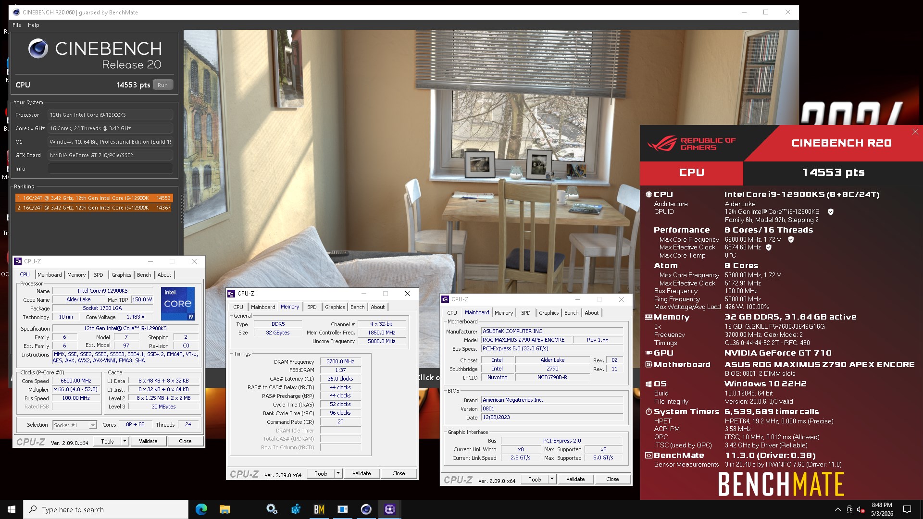Click the CPU-Z icon in middle window title bar
Image resolution: width=923 pixels, height=519 pixels.
231,293
